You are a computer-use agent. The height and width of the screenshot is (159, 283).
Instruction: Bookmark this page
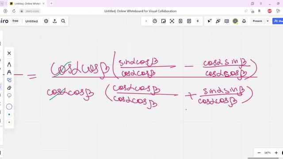coord(260,11)
